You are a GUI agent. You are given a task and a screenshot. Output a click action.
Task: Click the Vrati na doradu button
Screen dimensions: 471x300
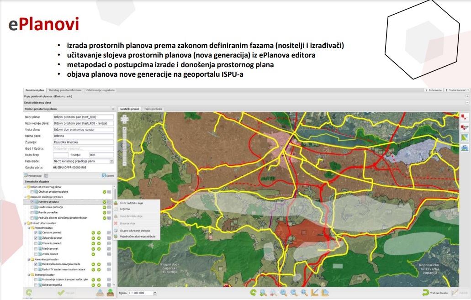tap(434, 293)
